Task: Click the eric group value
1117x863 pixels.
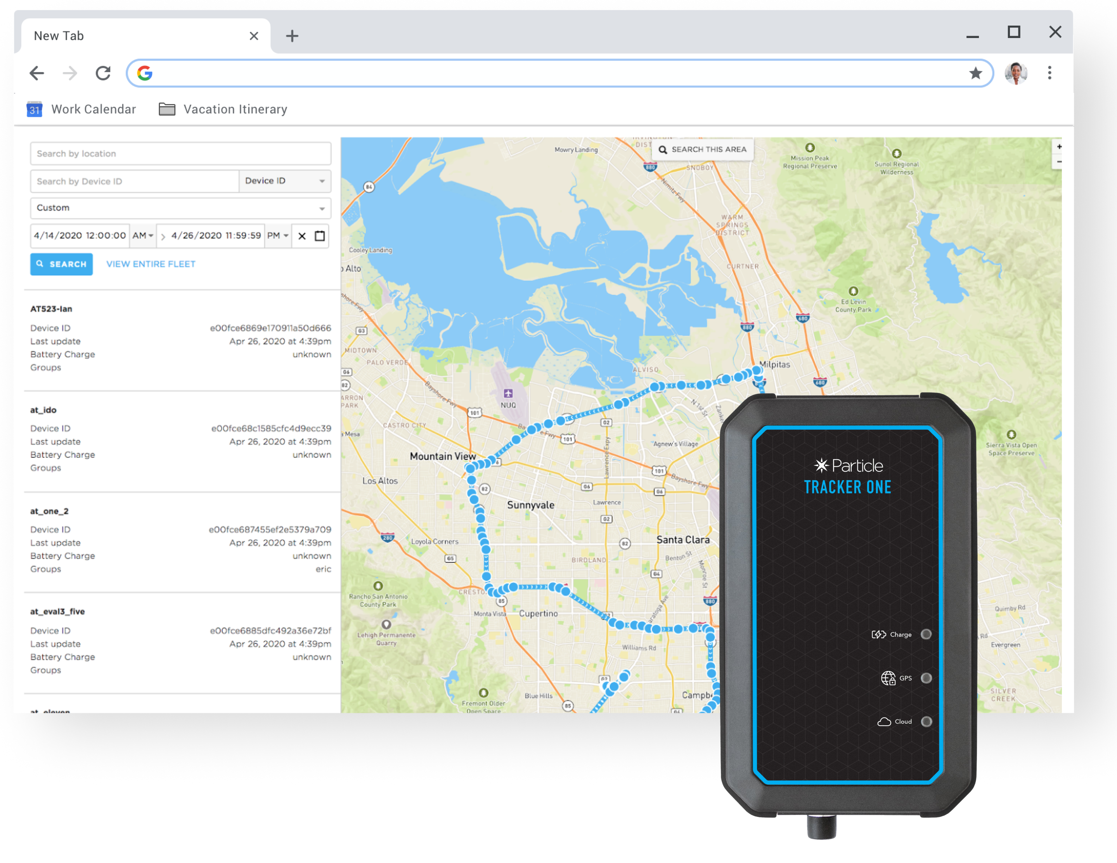Action: tap(323, 569)
